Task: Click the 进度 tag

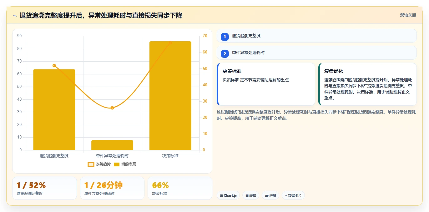Action: point(270,195)
